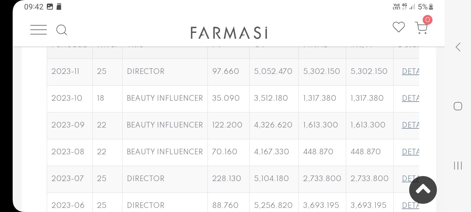Open details link for 2023-11

(x=410, y=71)
